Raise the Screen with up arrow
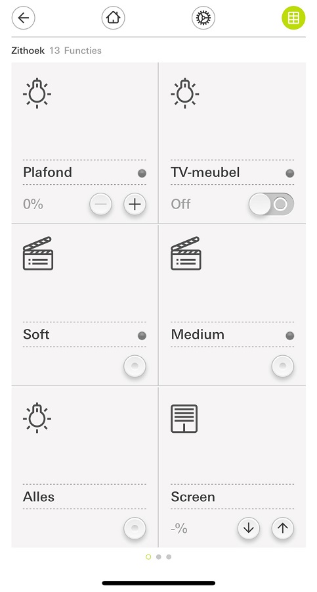The image size is (317, 592). pos(283,528)
